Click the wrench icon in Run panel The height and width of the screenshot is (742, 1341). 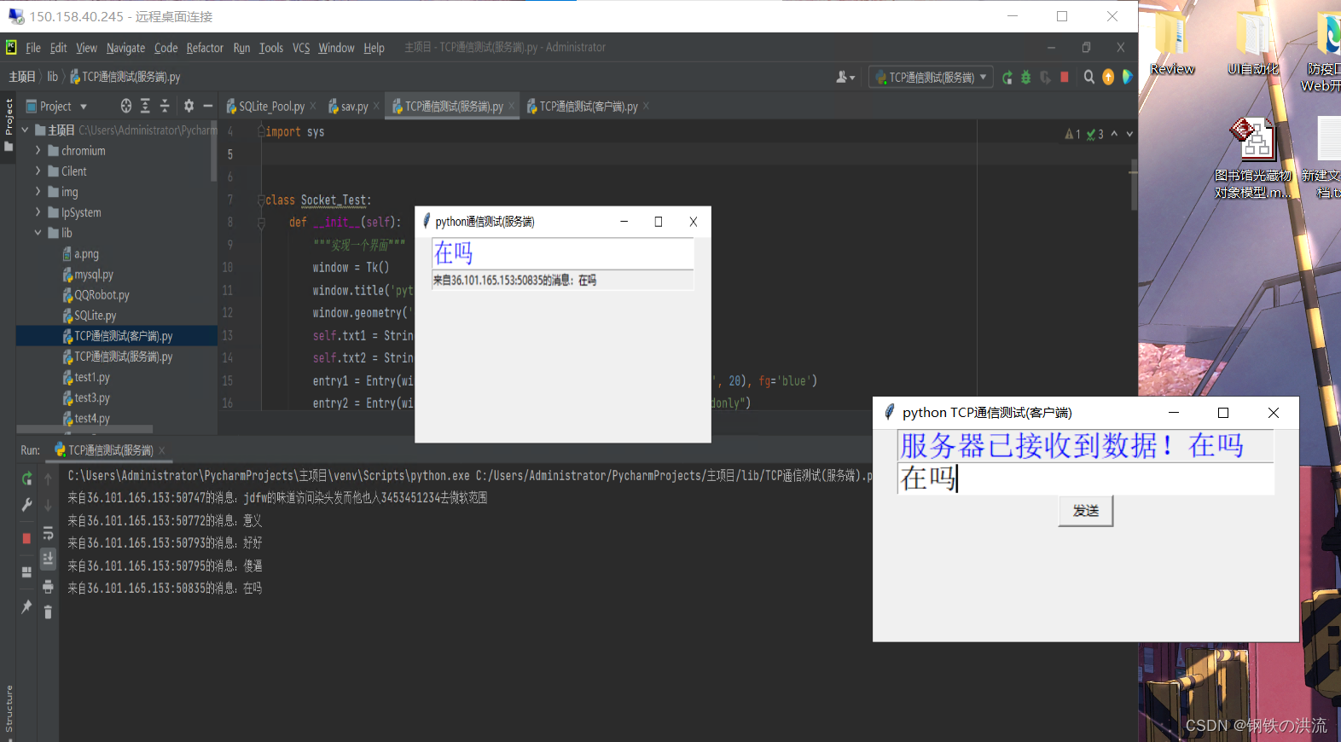coord(26,505)
